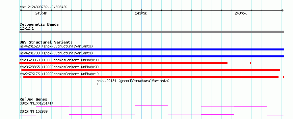
Task: Click the magenta SOX5 NM_152989 transcript line
Action: point(151,114)
